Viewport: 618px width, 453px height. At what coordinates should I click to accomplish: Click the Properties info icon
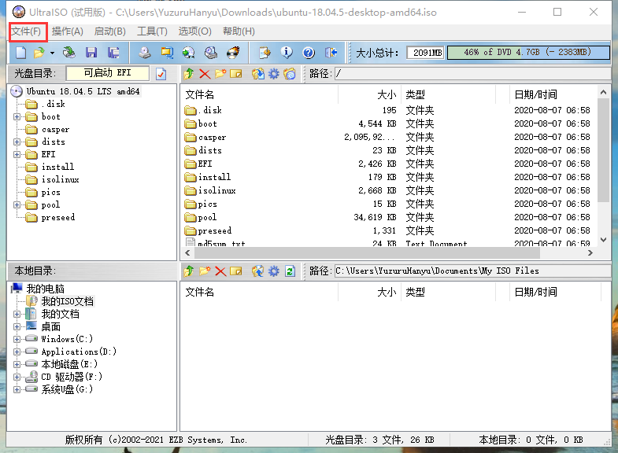point(287,53)
